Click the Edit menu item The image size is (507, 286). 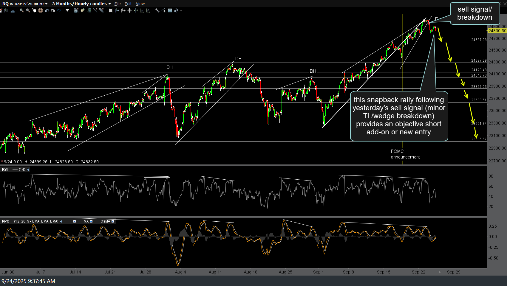pyautogui.click(x=128, y=4)
